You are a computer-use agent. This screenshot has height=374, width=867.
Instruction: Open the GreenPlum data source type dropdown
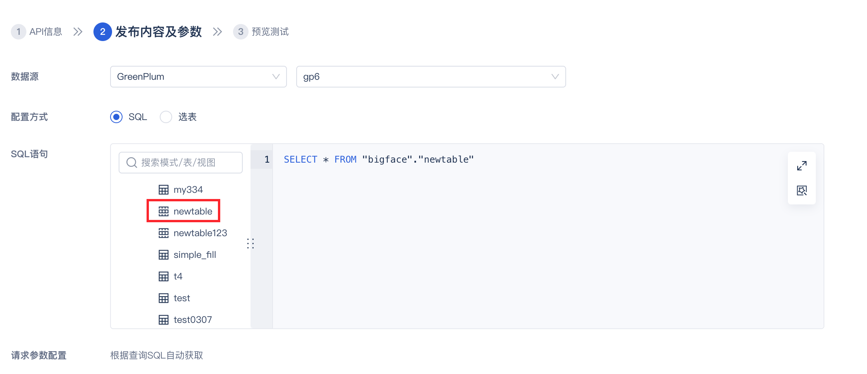point(198,77)
